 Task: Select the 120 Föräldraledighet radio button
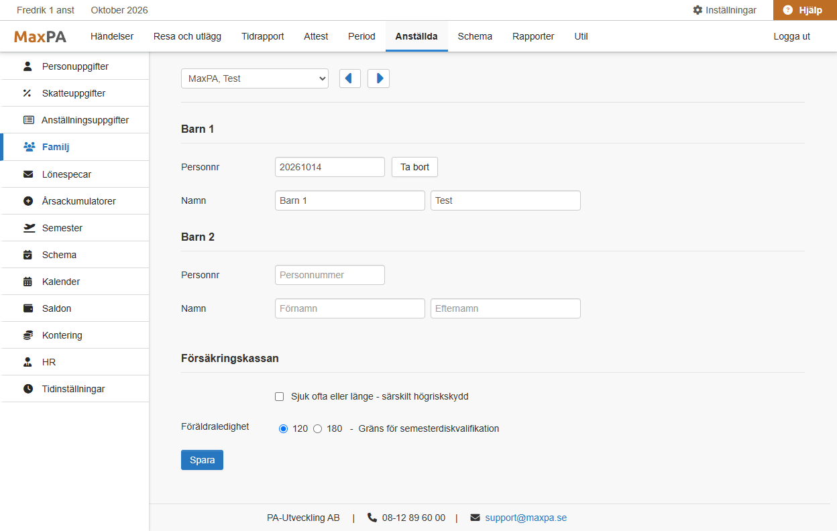[x=283, y=428]
